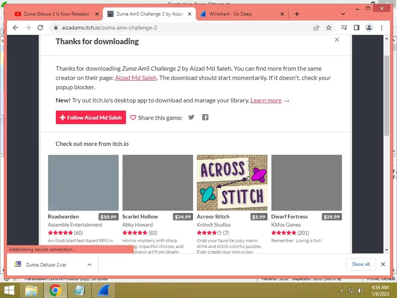Open the Dwarf Fortress thumbnail
397x298 pixels.
(307, 183)
